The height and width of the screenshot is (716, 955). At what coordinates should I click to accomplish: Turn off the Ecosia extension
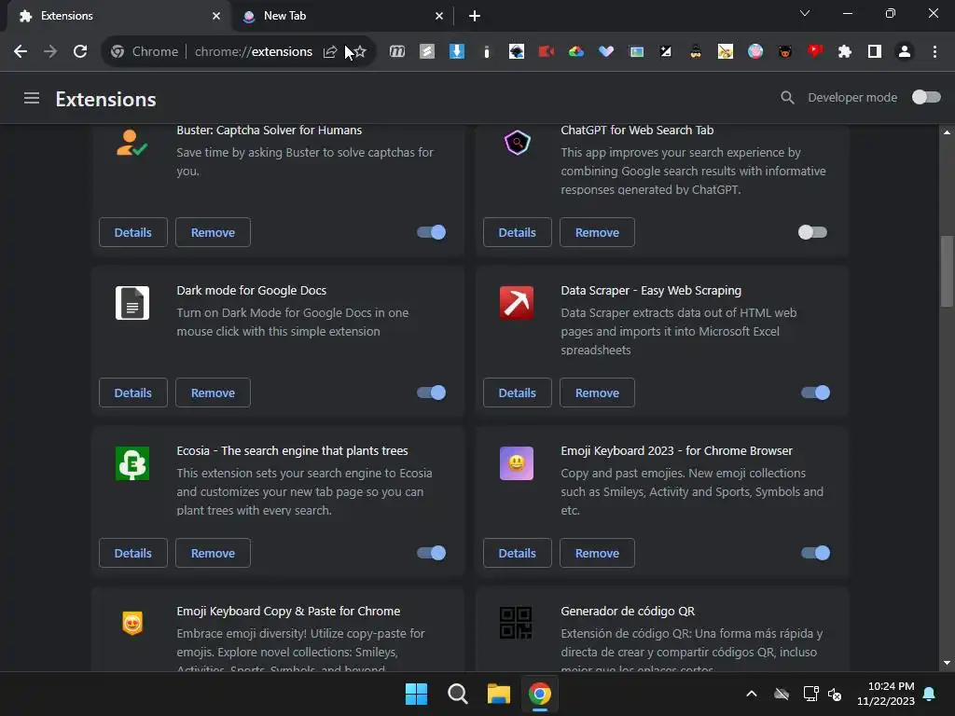tap(431, 553)
